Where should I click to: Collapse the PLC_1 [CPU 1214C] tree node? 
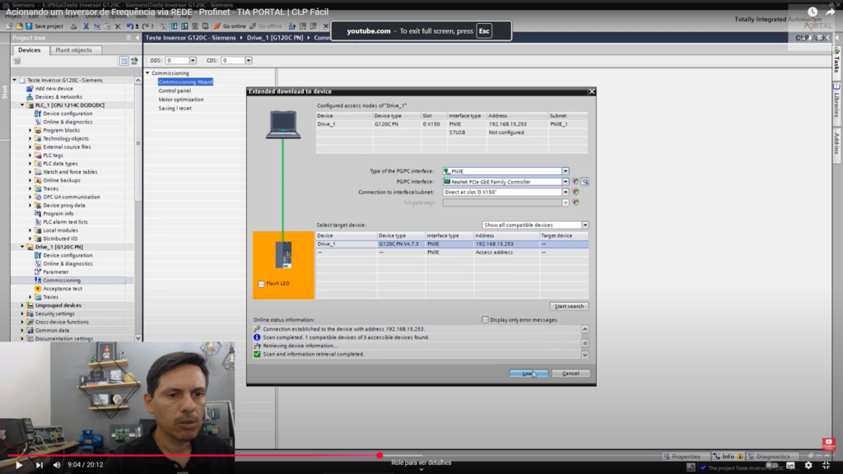coord(22,105)
